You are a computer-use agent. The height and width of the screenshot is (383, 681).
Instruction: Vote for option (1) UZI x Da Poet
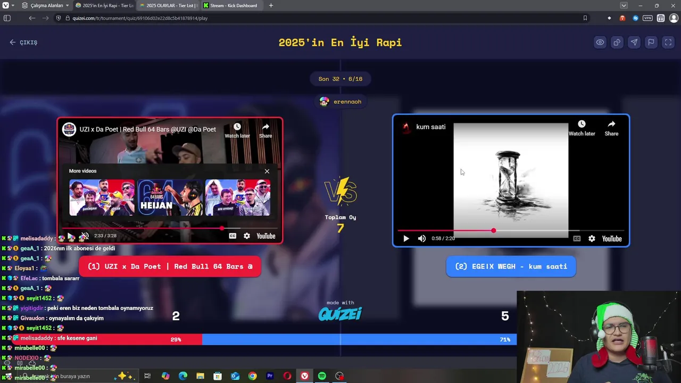(170, 267)
